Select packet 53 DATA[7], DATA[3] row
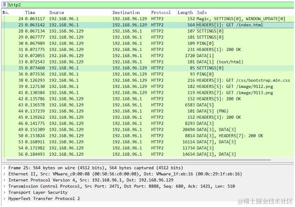Screen dimensions: 295x207 point(147,142)
